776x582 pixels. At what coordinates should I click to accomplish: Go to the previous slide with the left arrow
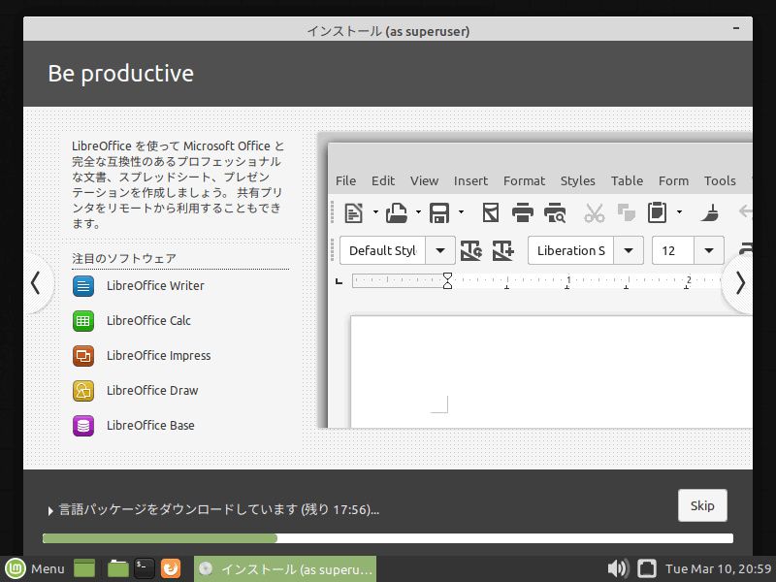pyautogui.click(x=36, y=283)
